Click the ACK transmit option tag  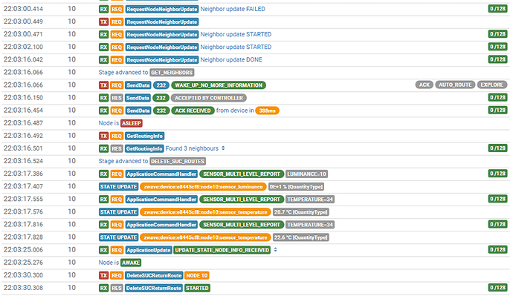click(425, 85)
